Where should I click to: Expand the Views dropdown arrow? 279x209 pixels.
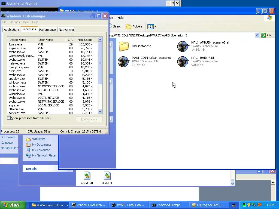pyautogui.click(x=155, y=26)
